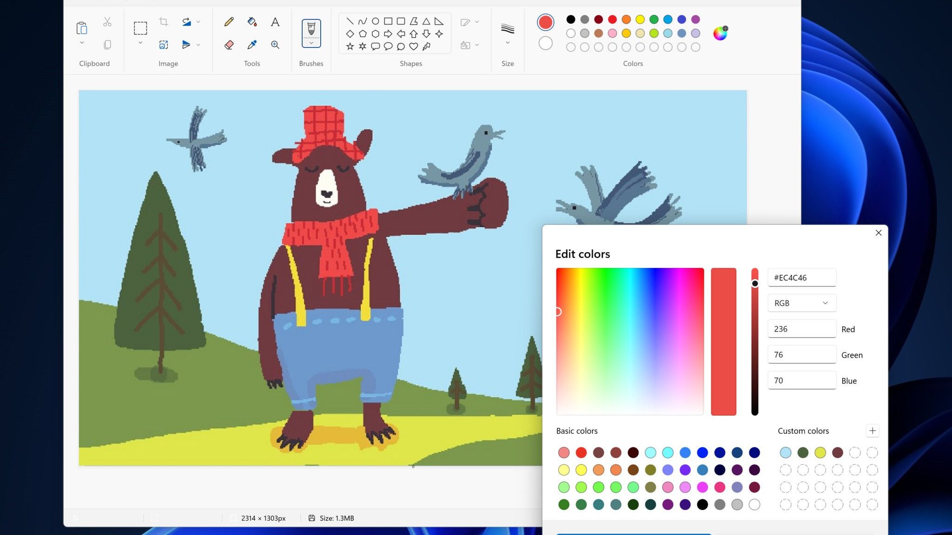Expand the Brushes dropdown
952x535 pixels.
click(x=311, y=43)
